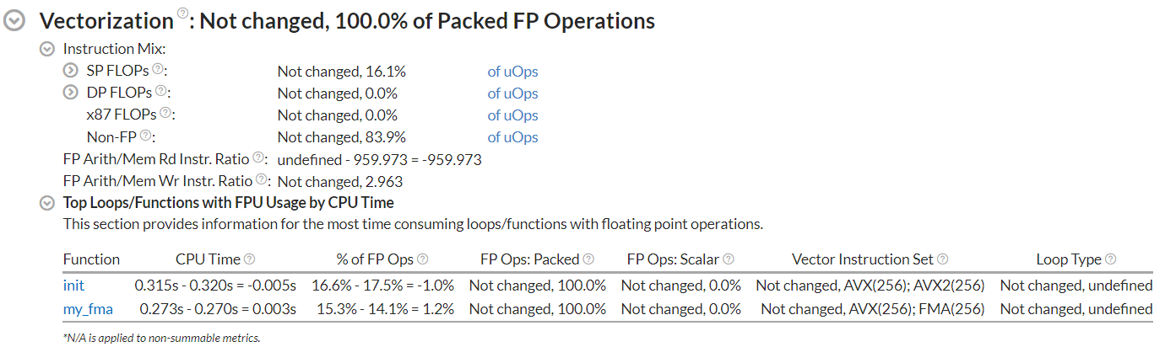Click 'of uOps' link for Non-FP row
Viewport: 1165px width, 347px height.
click(512, 137)
